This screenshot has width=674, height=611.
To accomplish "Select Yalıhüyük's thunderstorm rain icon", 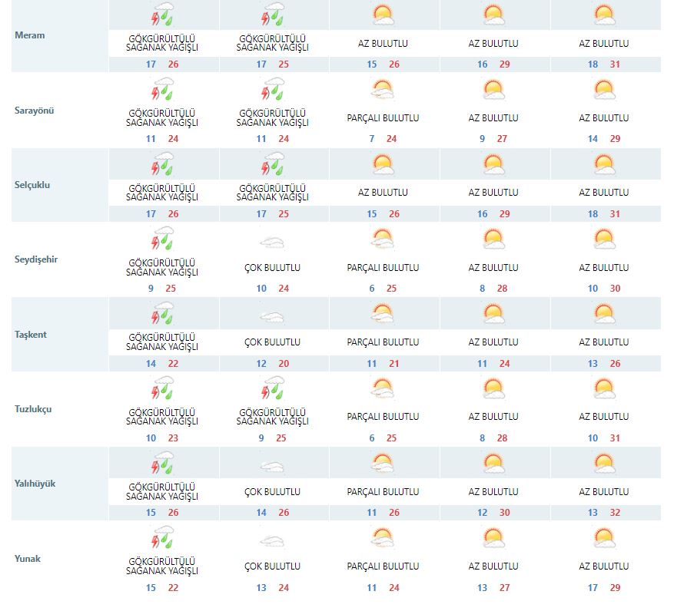I will pyautogui.click(x=163, y=464).
